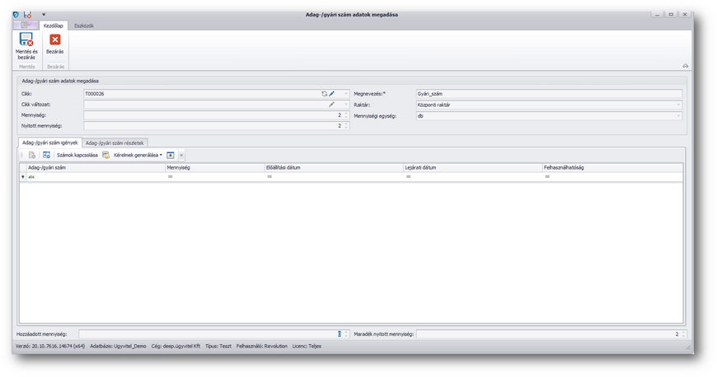Expand the Kérelmek generálása dropdown

(161, 155)
